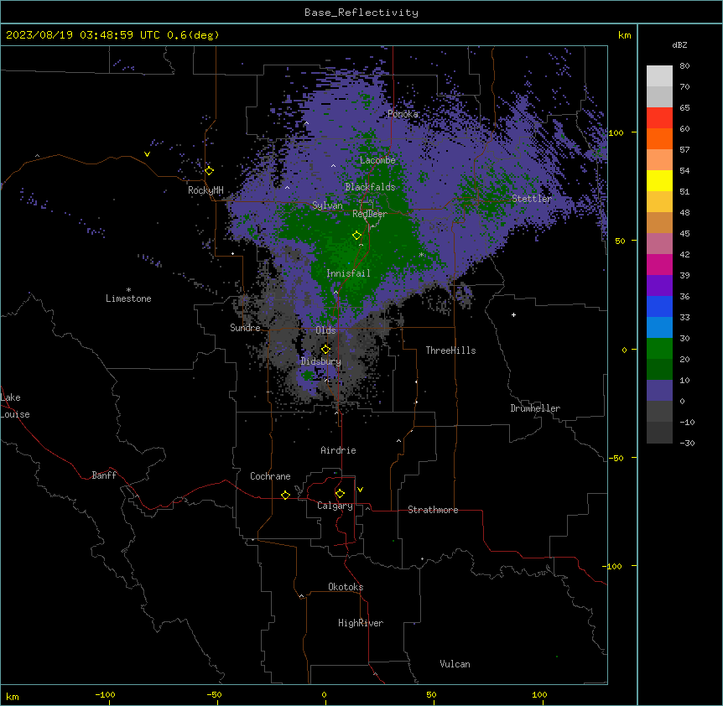Click the Limestone label
723x706 pixels.
pos(128,298)
